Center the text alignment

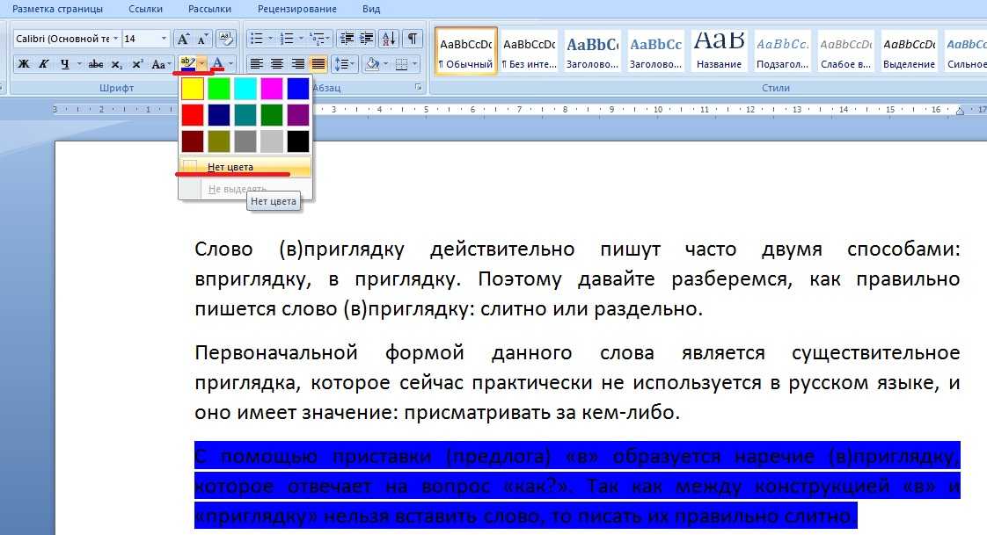point(277,64)
